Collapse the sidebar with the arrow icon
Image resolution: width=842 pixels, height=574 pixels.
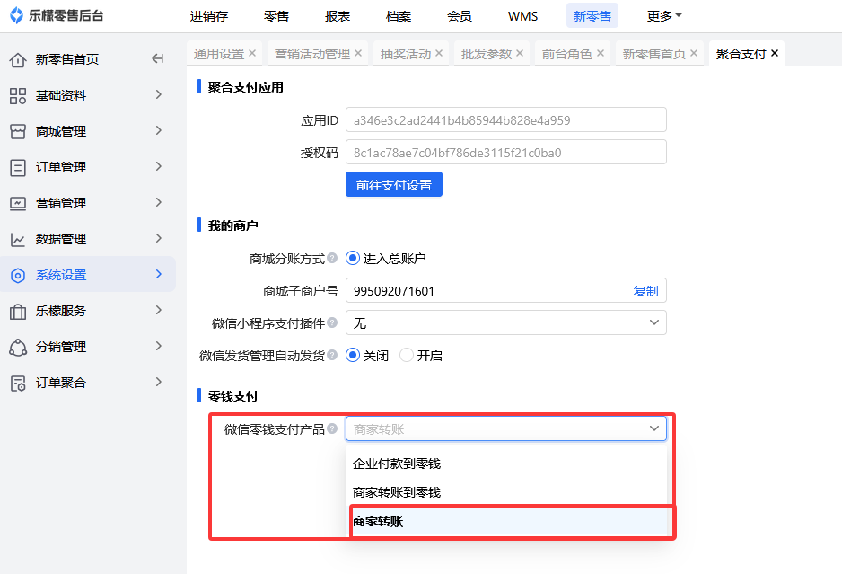point(157,58)
